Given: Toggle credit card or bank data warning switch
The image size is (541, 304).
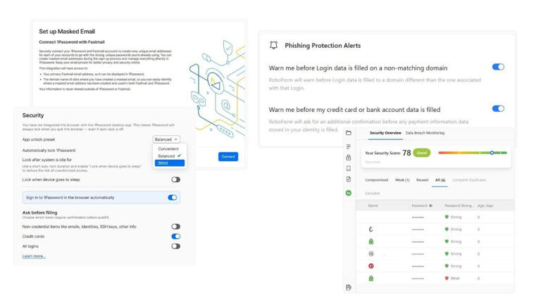Looking at the screenshot, I should [498, 108].
